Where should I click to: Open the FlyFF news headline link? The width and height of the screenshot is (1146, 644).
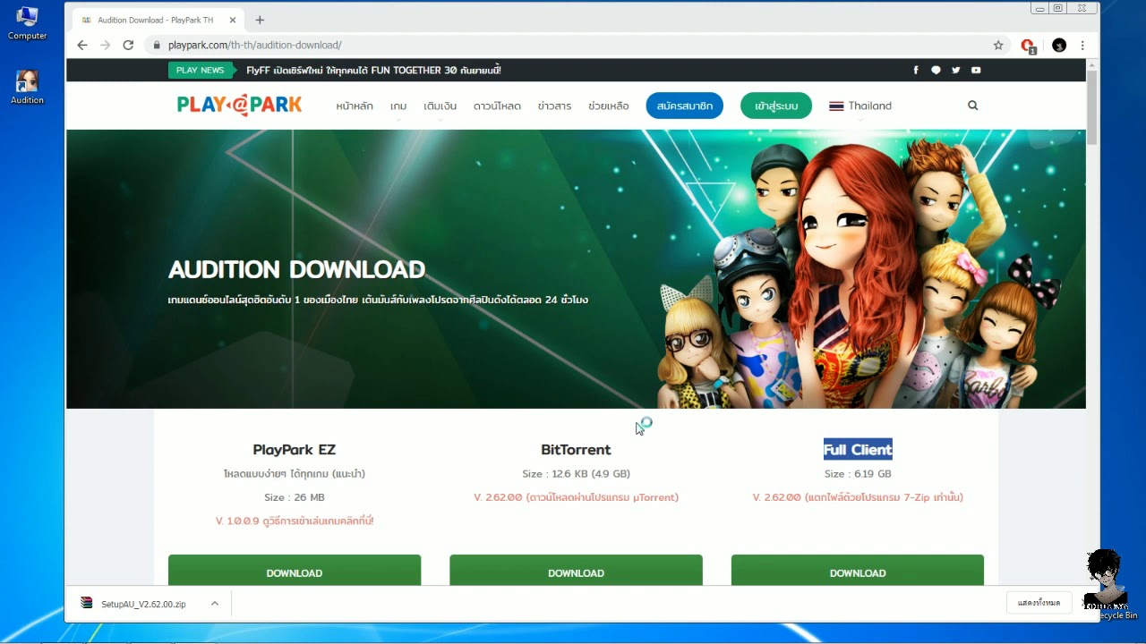[373, 70]
